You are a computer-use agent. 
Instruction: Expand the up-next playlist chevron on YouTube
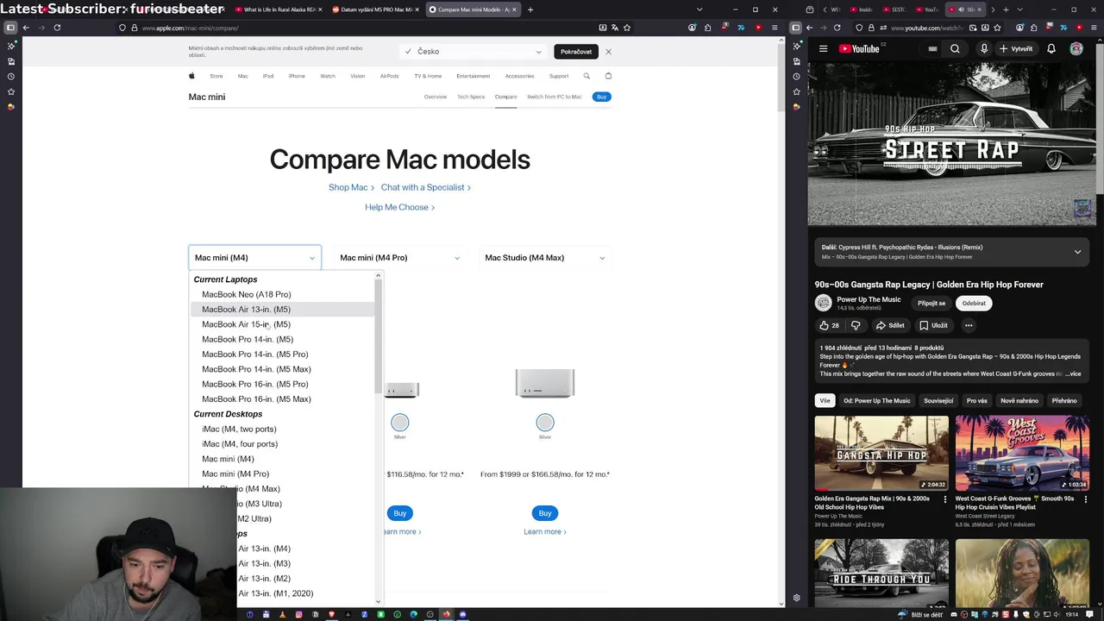1077,252
